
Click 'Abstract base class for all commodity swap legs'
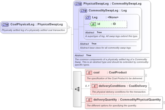pyautogui.click(x=105, y=48)
